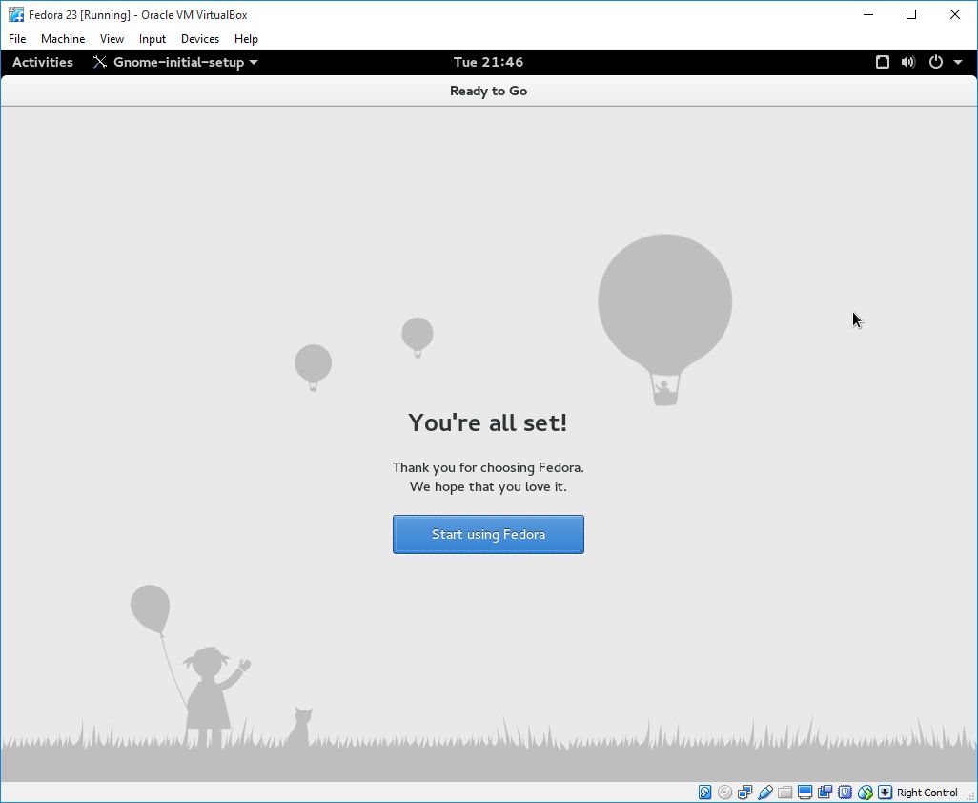Click the power icon in top bar
978x803 pixels.
(x=936, y=62)
